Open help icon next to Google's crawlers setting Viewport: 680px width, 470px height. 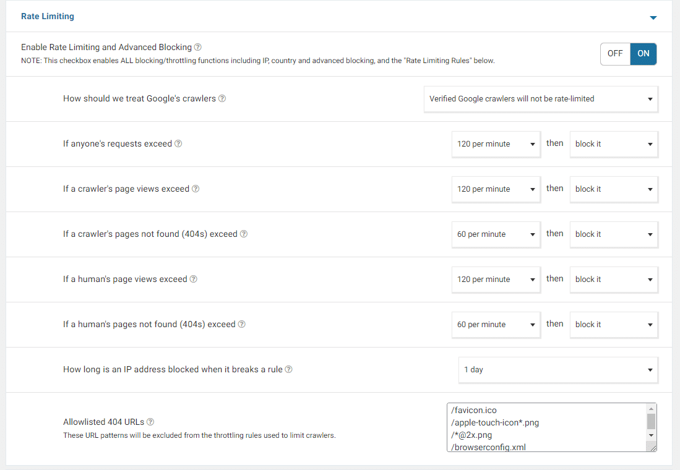(x=222, y=98)
